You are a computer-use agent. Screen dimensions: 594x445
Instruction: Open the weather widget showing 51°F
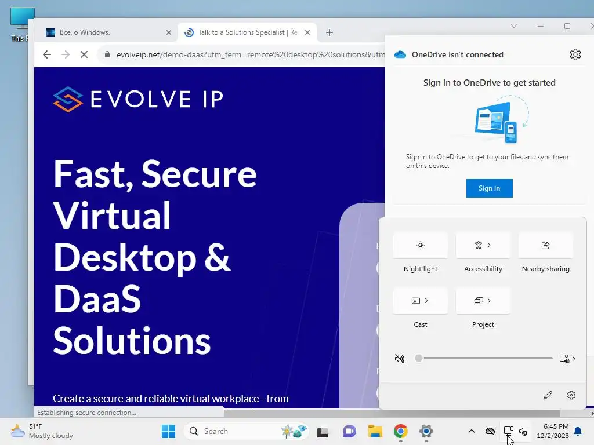42,431
